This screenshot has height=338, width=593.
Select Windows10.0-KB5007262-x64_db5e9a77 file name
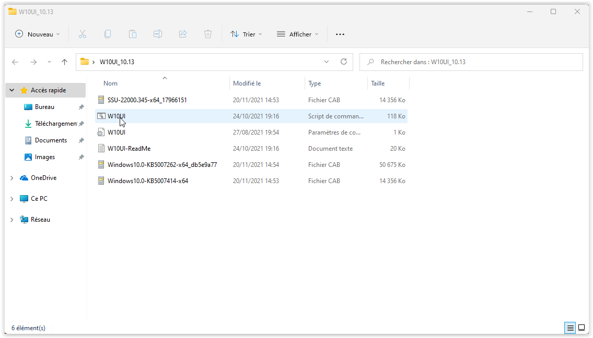(162, 165)
